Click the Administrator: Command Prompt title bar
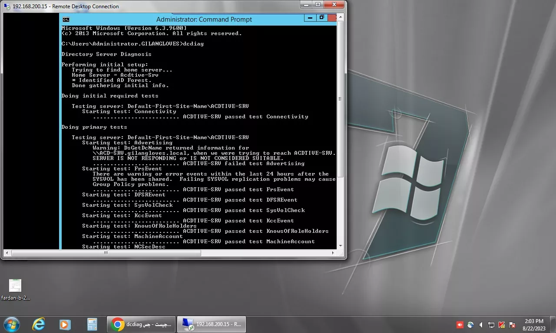The height and width of the screenshot is (333, 556). tap(204, 19)
